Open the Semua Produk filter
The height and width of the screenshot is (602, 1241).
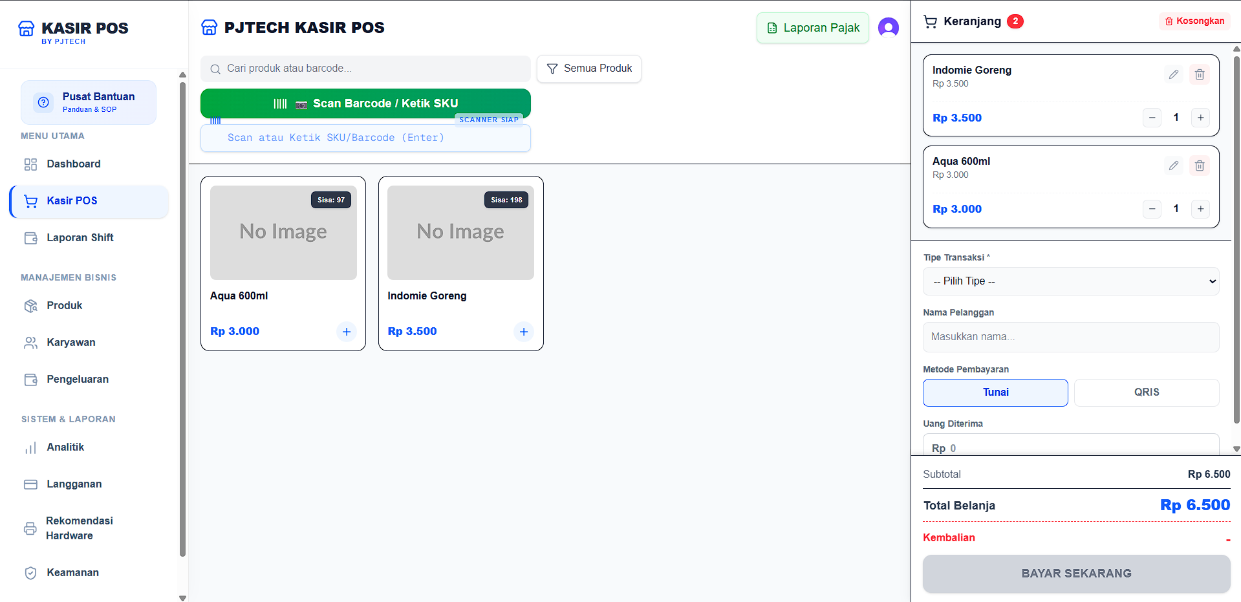point(589,69)
